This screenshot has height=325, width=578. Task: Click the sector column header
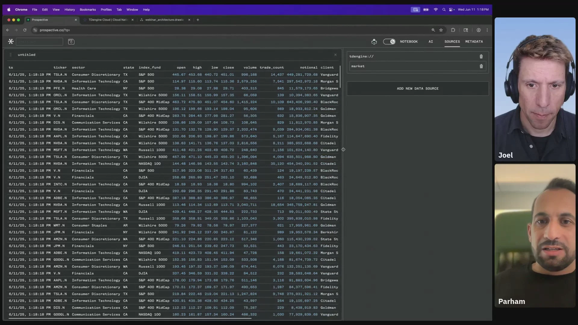(78, 68)
